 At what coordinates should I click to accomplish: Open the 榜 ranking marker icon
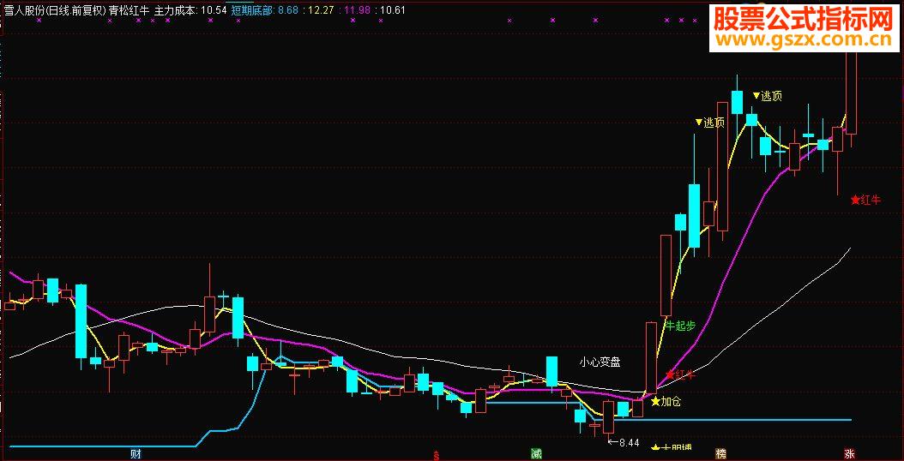pyautogui.click(x=720, y=454)
